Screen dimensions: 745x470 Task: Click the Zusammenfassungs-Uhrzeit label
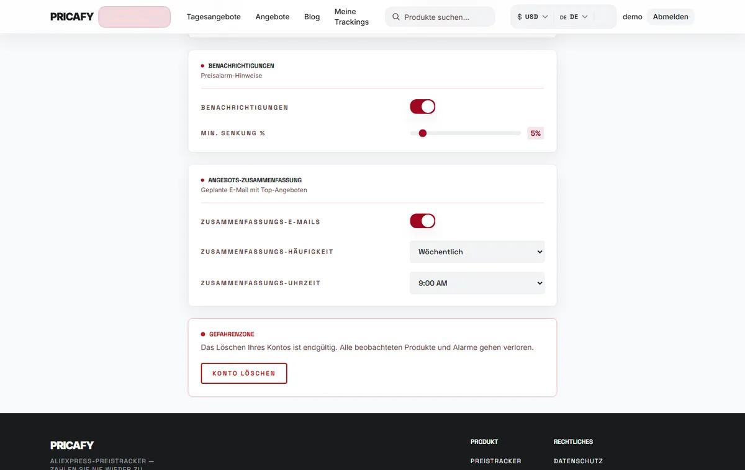(261, 283)
